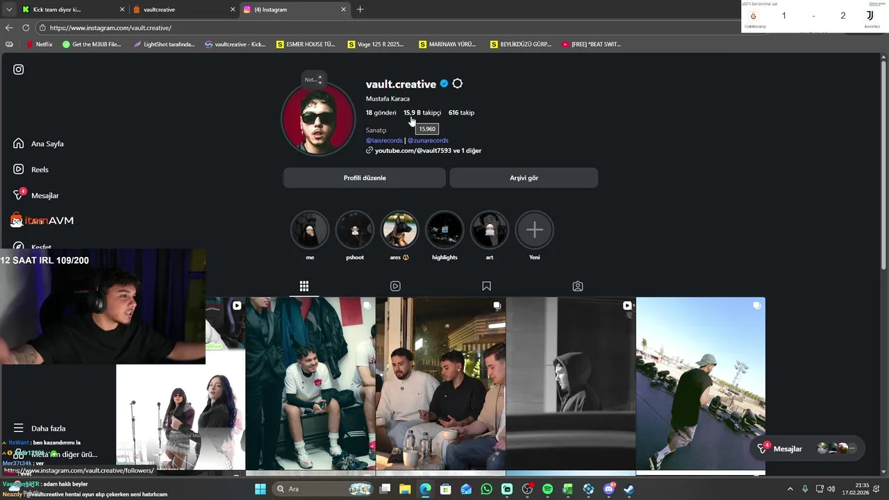This screenshot has width=889, height=500.
Task: Open the LightShot tarafında bookmark
Action: tap(163, 44)
